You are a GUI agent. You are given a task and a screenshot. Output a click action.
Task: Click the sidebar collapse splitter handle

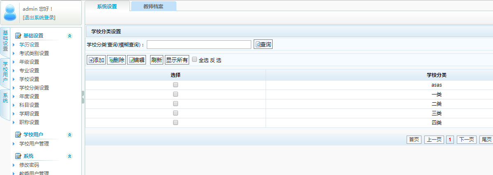(x=83, y=97)
